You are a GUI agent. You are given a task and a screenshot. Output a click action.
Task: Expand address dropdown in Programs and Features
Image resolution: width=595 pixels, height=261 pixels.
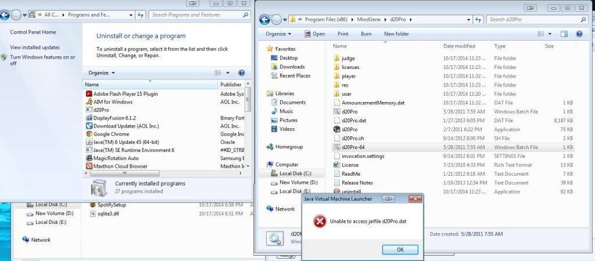click(131, 15)
